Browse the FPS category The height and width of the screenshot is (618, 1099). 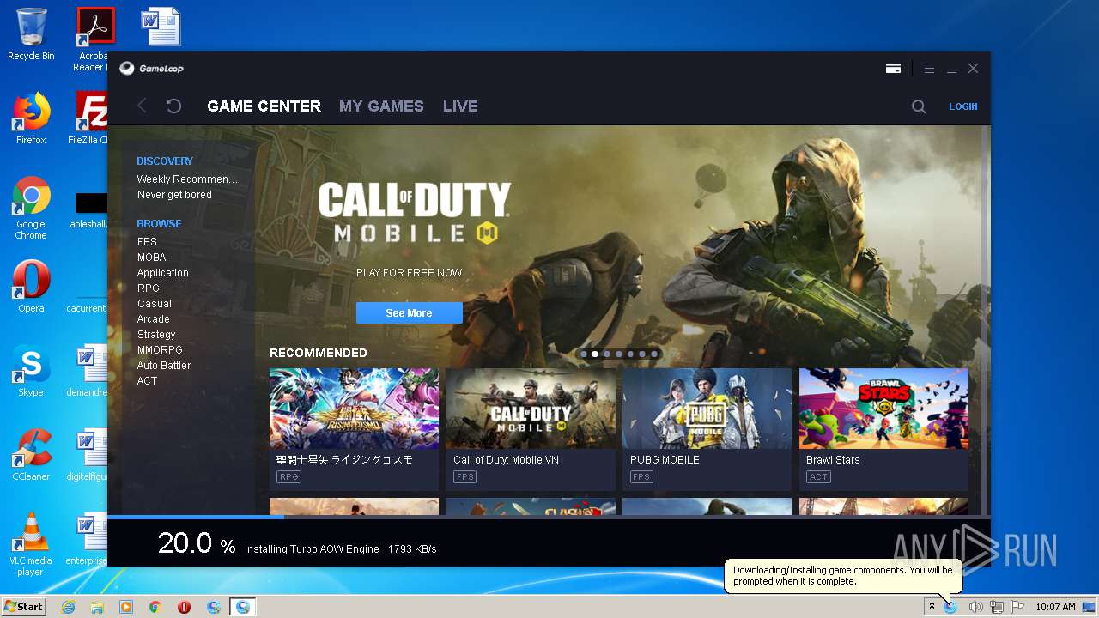(147, 242)
